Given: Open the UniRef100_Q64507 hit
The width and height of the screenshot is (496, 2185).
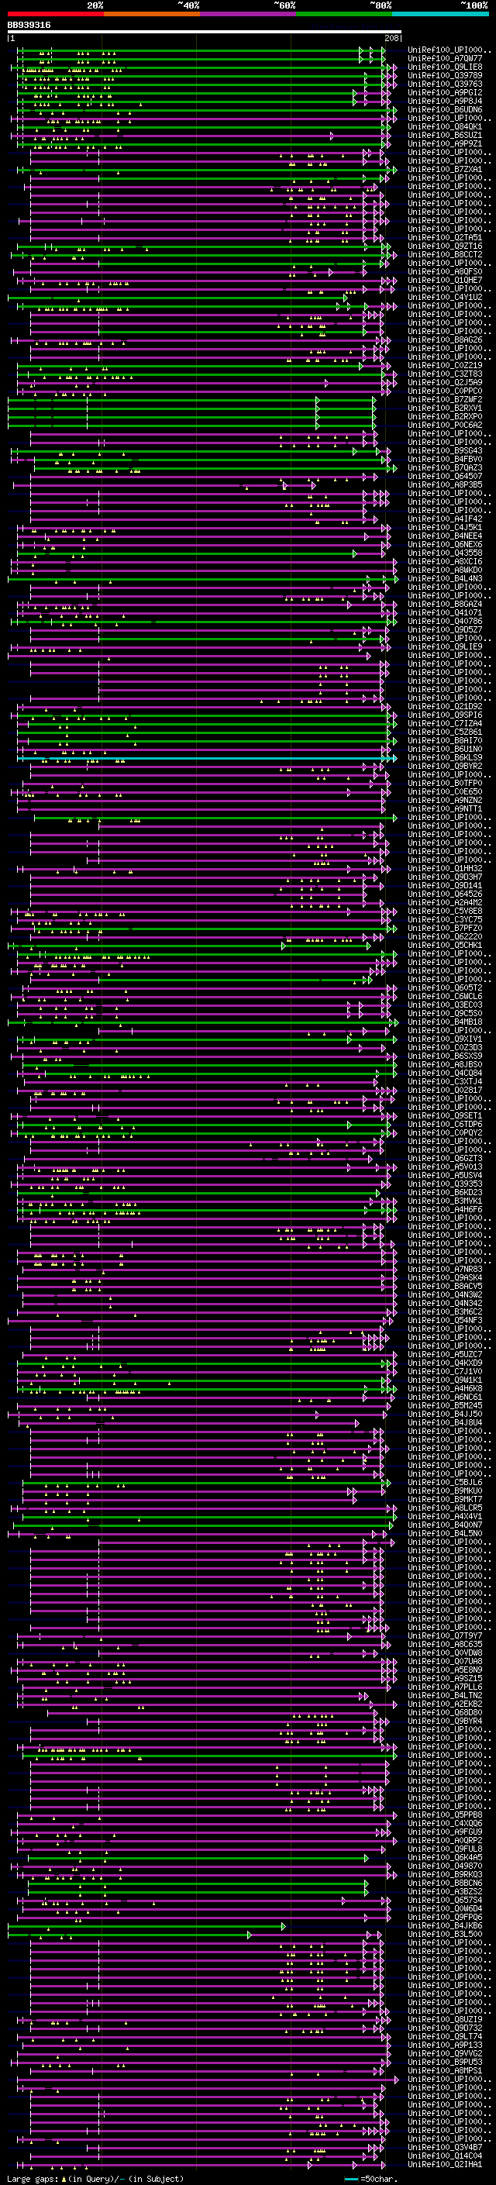Looking at the screenshot, I should click(x=445, y=477).
